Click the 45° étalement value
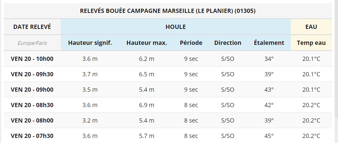The image size is (338, 143). click(x=269, y=136)
